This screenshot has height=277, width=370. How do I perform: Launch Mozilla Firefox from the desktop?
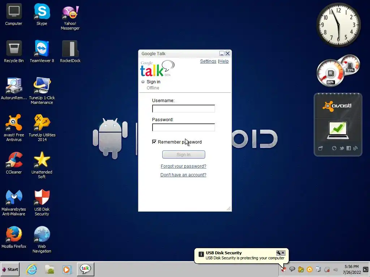14,238
